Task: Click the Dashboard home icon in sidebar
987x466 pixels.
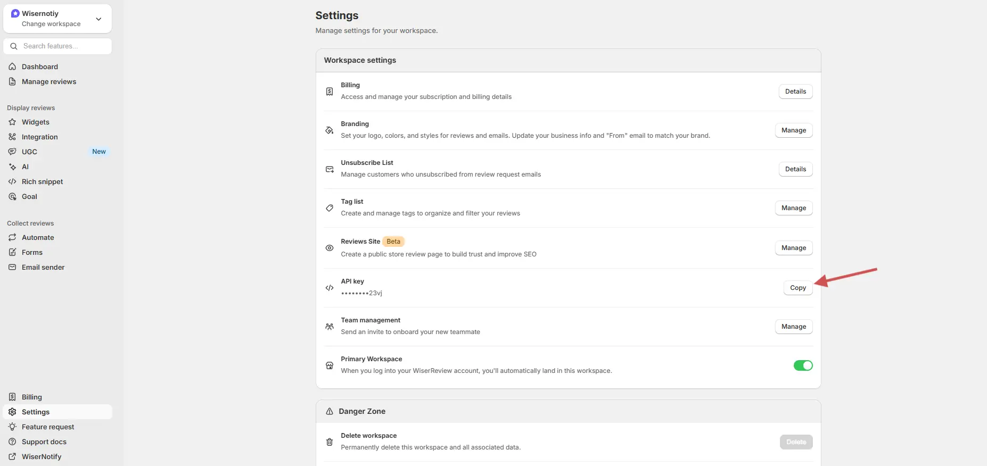Action: point(12,66)
